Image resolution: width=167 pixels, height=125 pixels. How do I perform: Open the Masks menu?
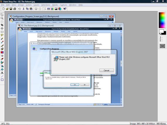55,5
